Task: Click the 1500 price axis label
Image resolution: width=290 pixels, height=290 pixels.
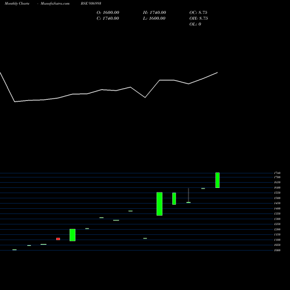Action: (x=277, y=198)
